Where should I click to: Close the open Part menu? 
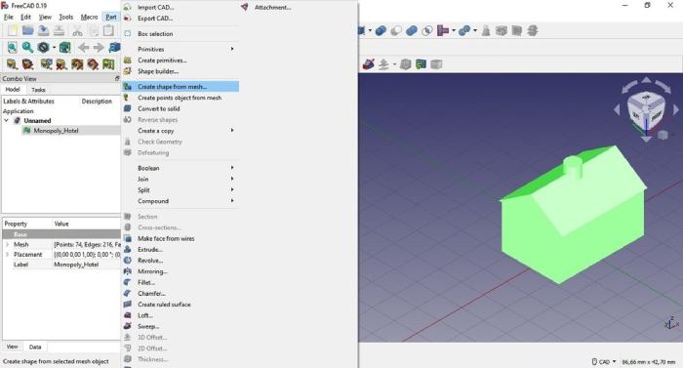click(111, 17)
